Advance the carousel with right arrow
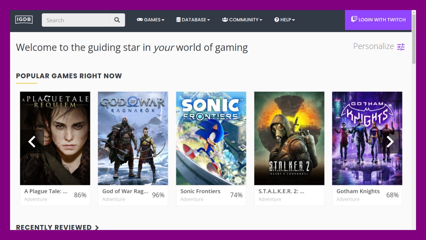 (390, 142)
